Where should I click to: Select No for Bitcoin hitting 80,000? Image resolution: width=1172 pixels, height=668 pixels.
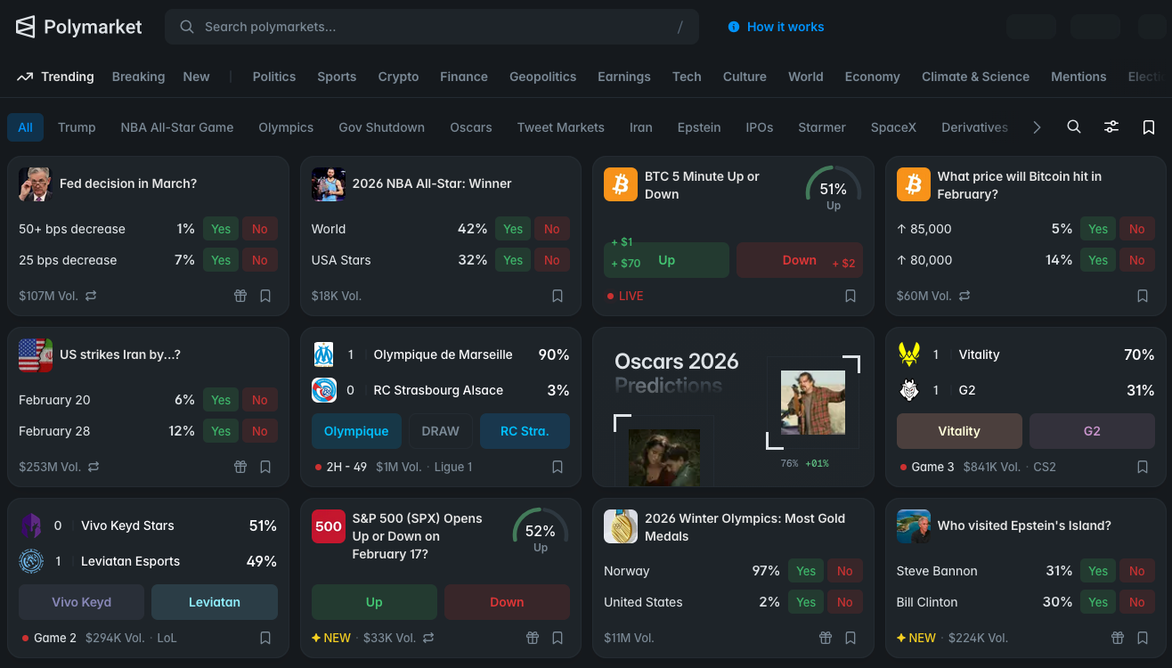pos(1137,260)
